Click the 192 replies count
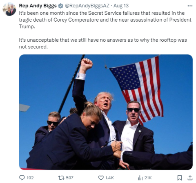Image resolution: width=196 pixels, height=183 pixels. [x=30, y=178]
